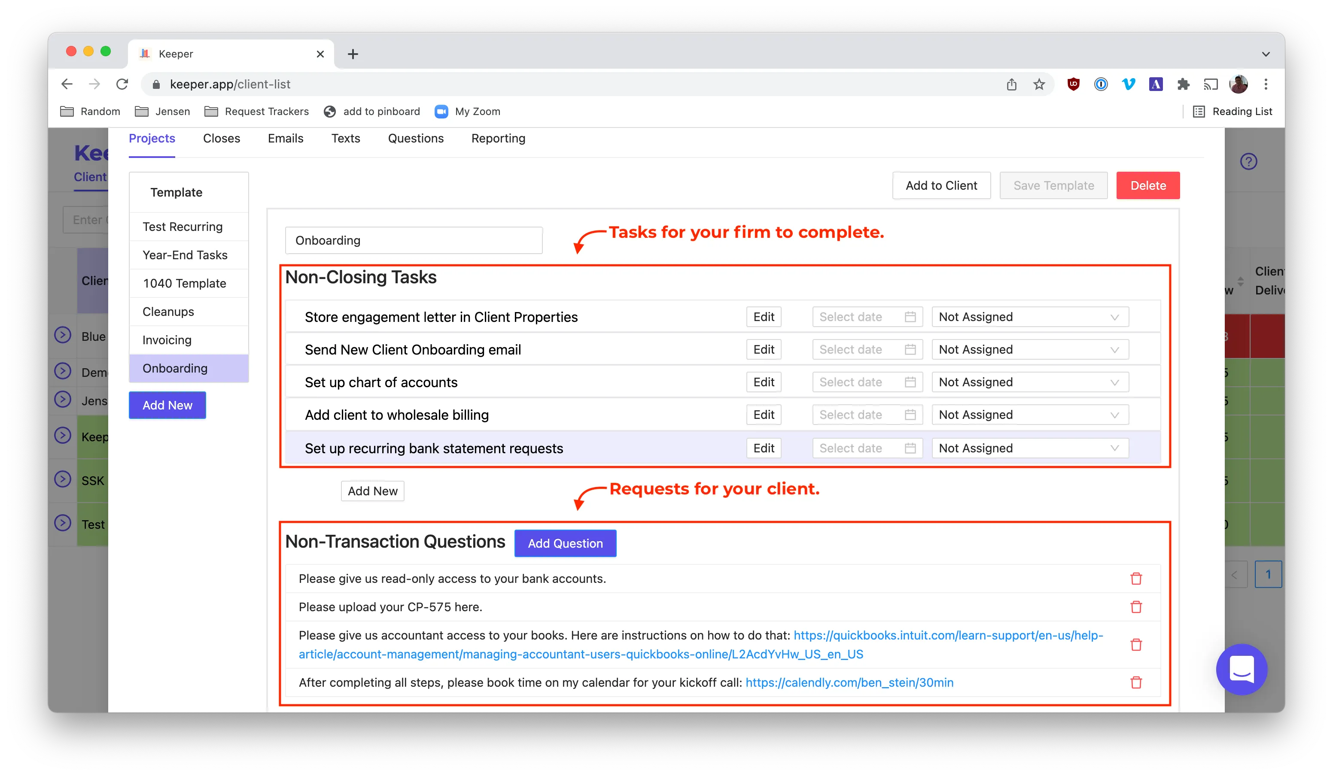Image resolution: width=1333 pixels, height=776 pixels.
Task: Click the Add Question button
Action: click(x=565, y=543)
